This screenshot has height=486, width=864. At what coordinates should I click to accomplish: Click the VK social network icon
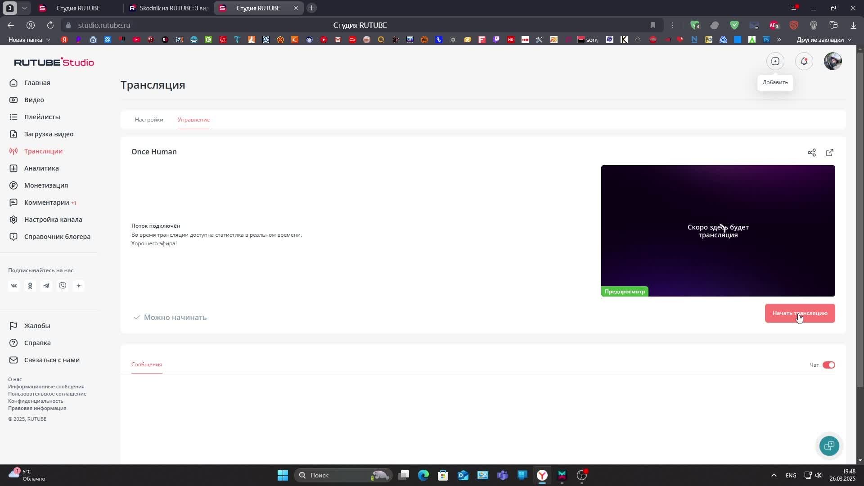click(x=14, y=286)
